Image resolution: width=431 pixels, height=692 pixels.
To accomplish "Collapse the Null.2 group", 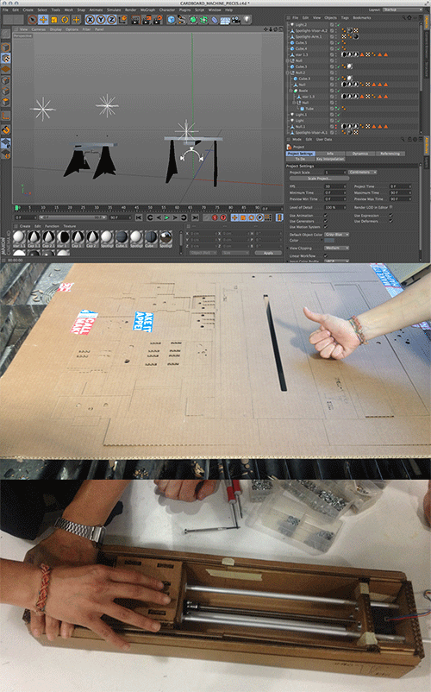I will pos(288,72).
